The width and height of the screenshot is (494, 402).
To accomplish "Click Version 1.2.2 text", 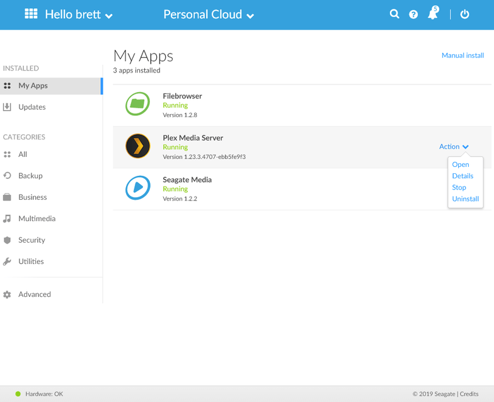I will pyautogui.click(x=180, y=199).
